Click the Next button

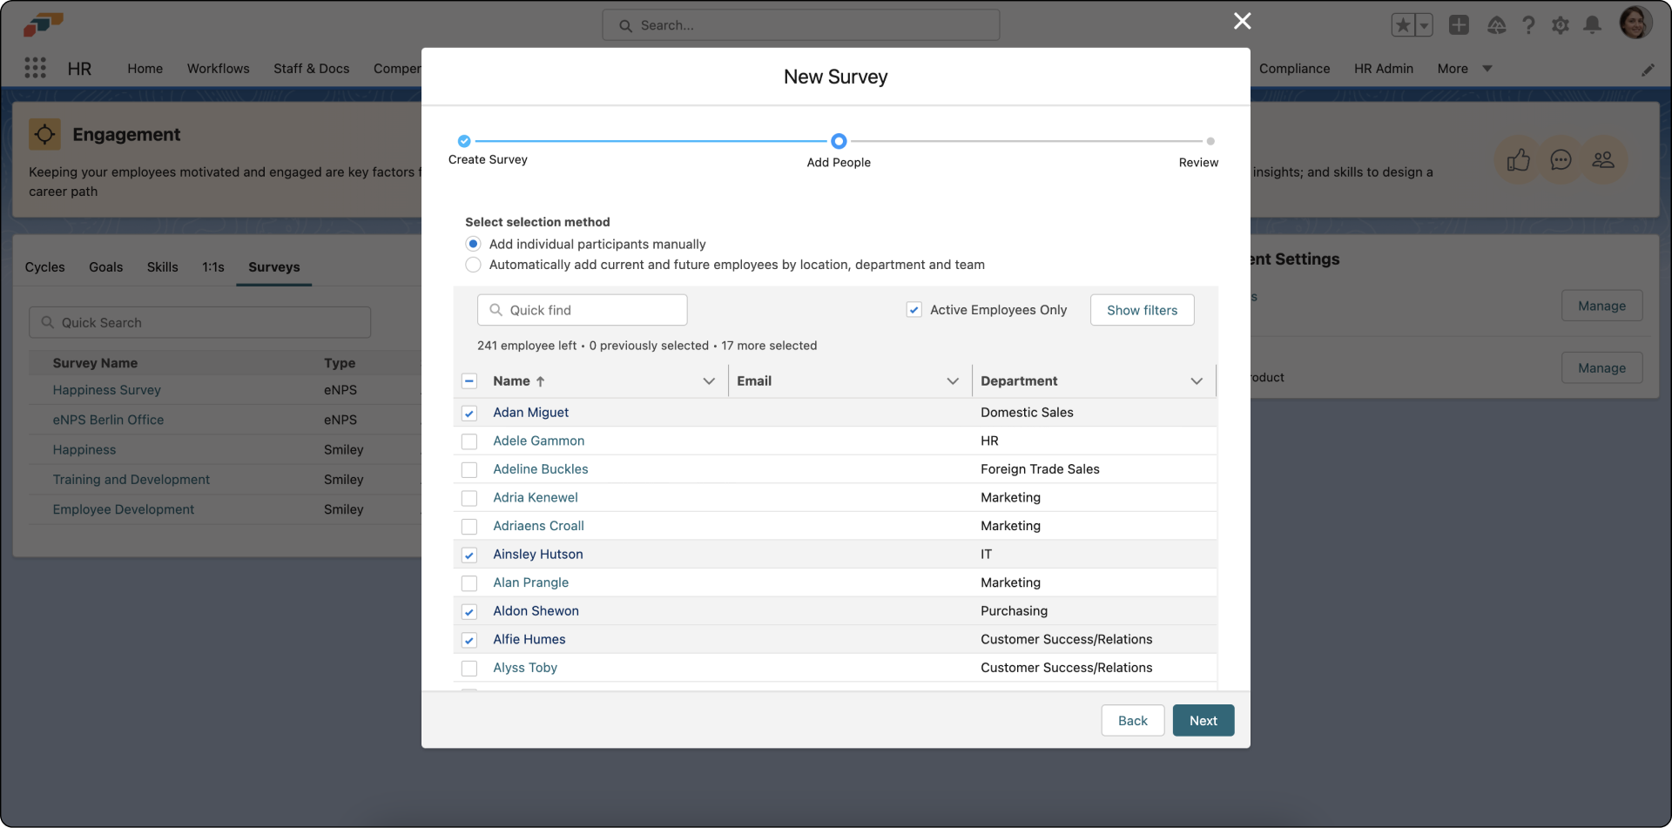[x=1203, y=720]
